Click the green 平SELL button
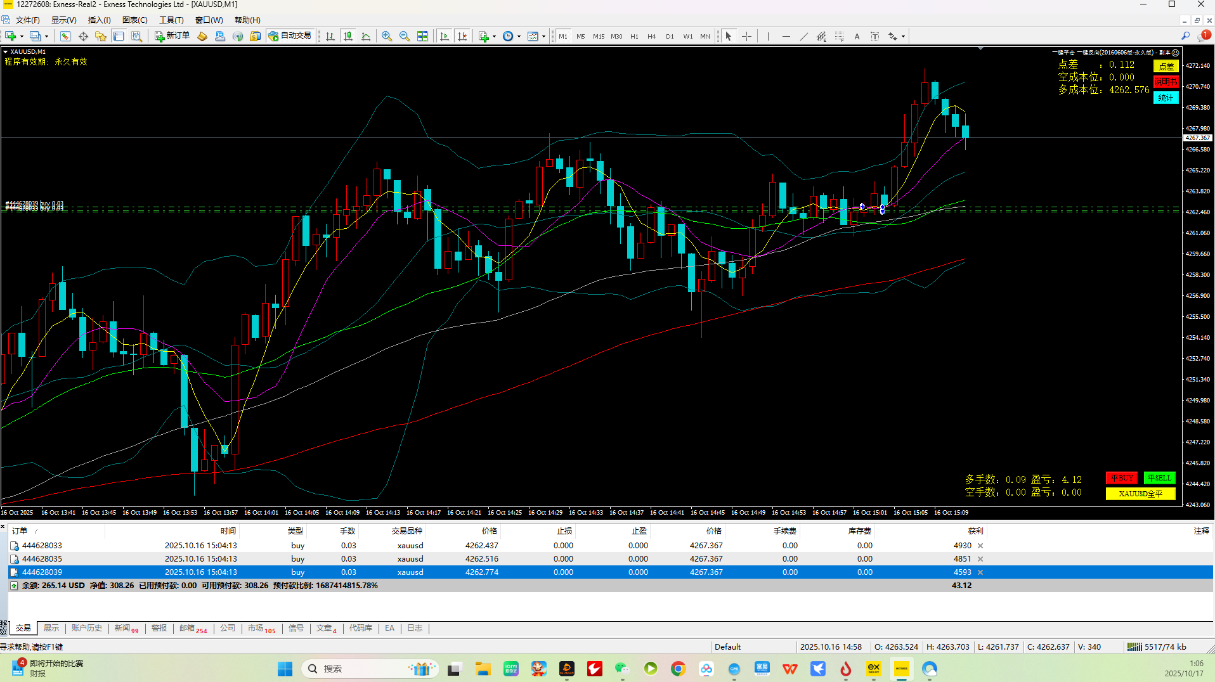 1159,478
